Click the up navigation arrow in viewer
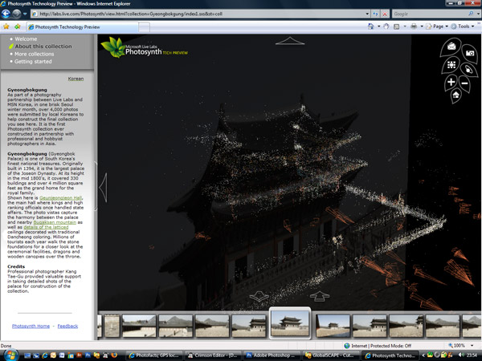Screen dimensions: 482x361 [x=290, y=41]
